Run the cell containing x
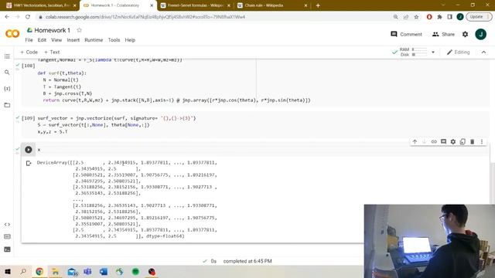Viewport: 495px width, 278px height. pyautogui.click(x=29, y=150)
